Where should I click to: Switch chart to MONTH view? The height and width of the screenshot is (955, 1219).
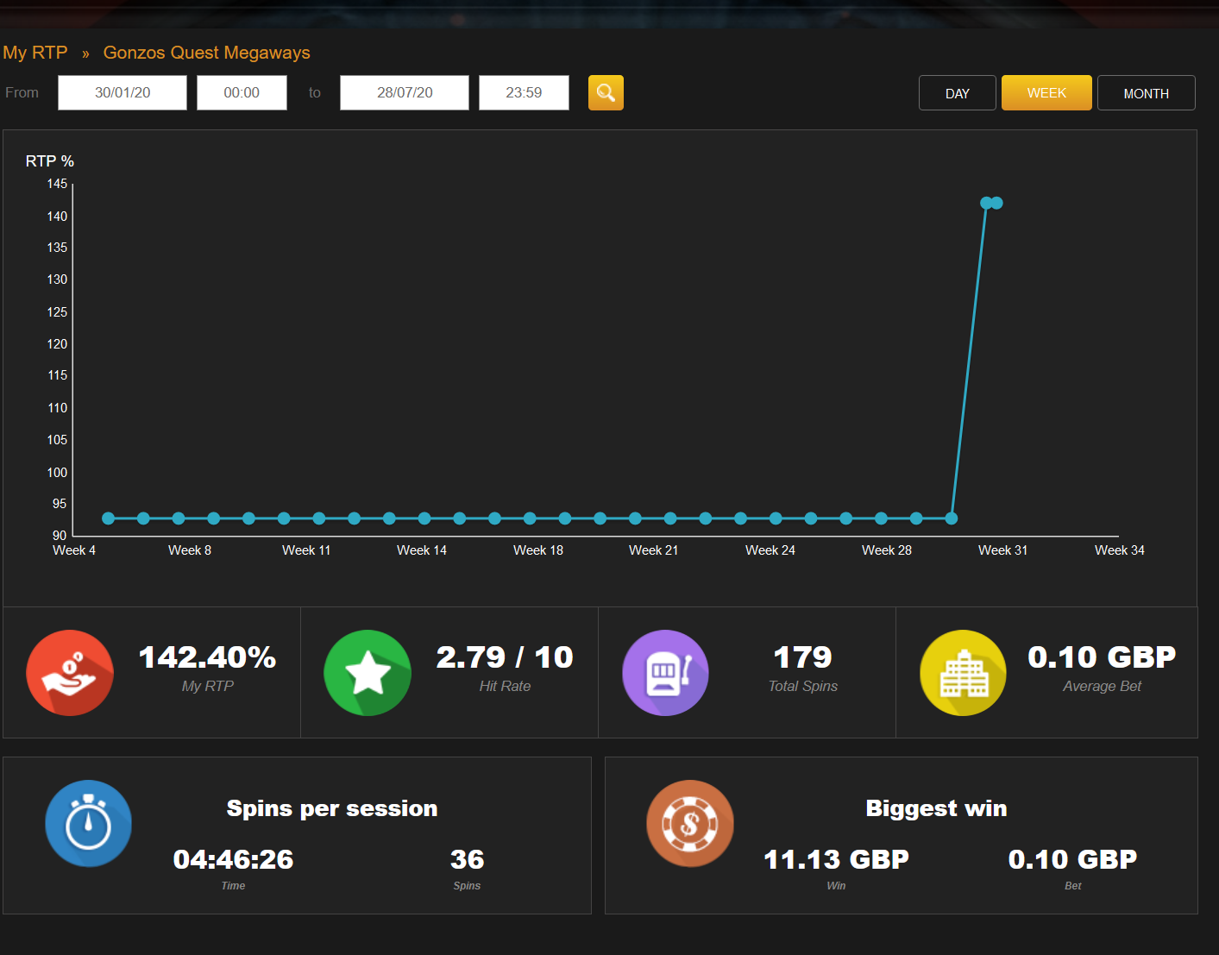tap(1147, 93)
